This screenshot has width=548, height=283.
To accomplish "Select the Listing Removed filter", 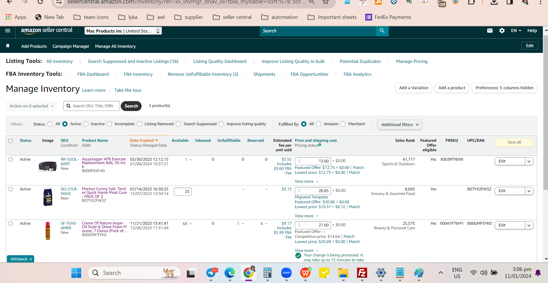I will coord(139,124).
